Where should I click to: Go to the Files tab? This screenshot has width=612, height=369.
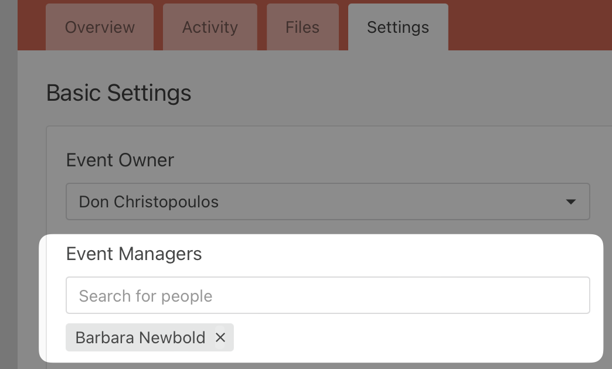[x=302, y=27]
